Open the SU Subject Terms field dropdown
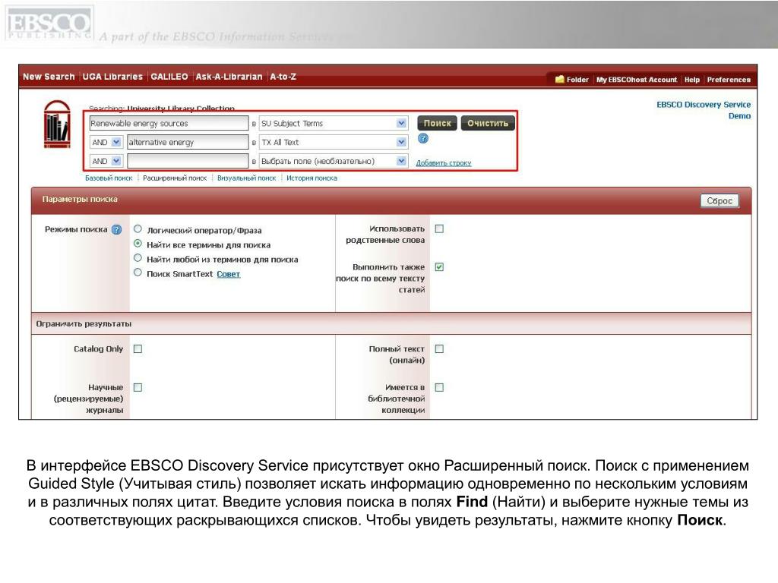Viewport: 778px width, 583px height. click(x=334, y=124)
